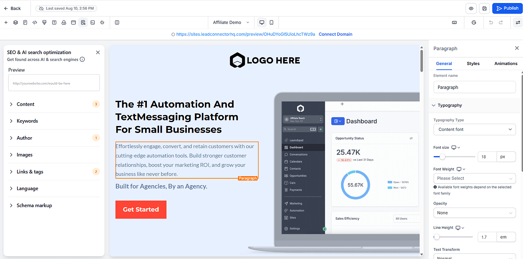Viewport: 523px width, 259px height.
Task: Toggle the settings sliders panel icon
Action: [x=518, y=22]
